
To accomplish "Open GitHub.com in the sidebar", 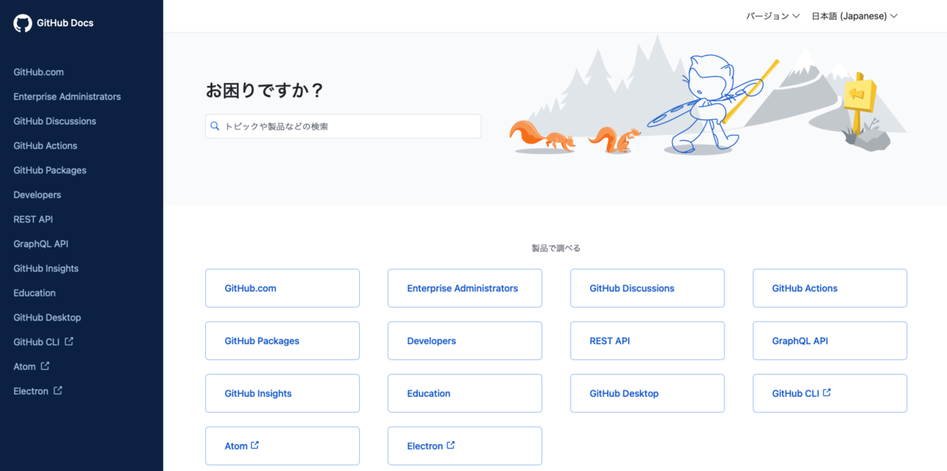I will click(x=39, y=72).
